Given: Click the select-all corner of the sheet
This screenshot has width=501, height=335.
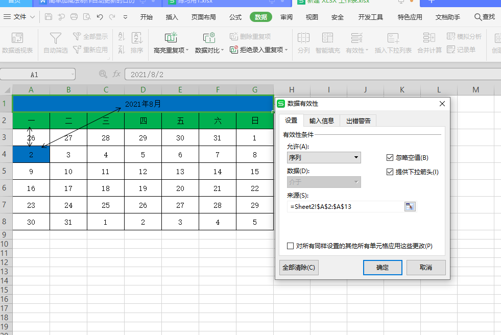Looking at the screenshot, I should (x=7, y=90).
